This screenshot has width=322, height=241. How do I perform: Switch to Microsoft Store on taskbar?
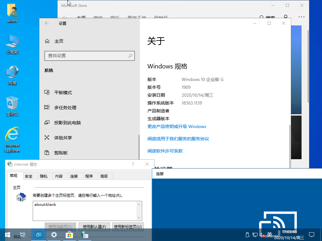tap(69, 235)
